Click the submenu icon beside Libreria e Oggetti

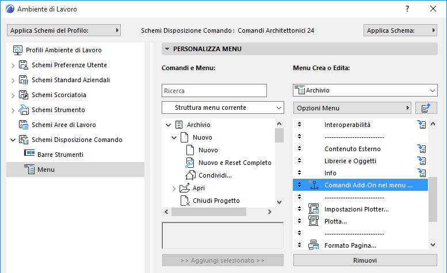coord(422,161)
